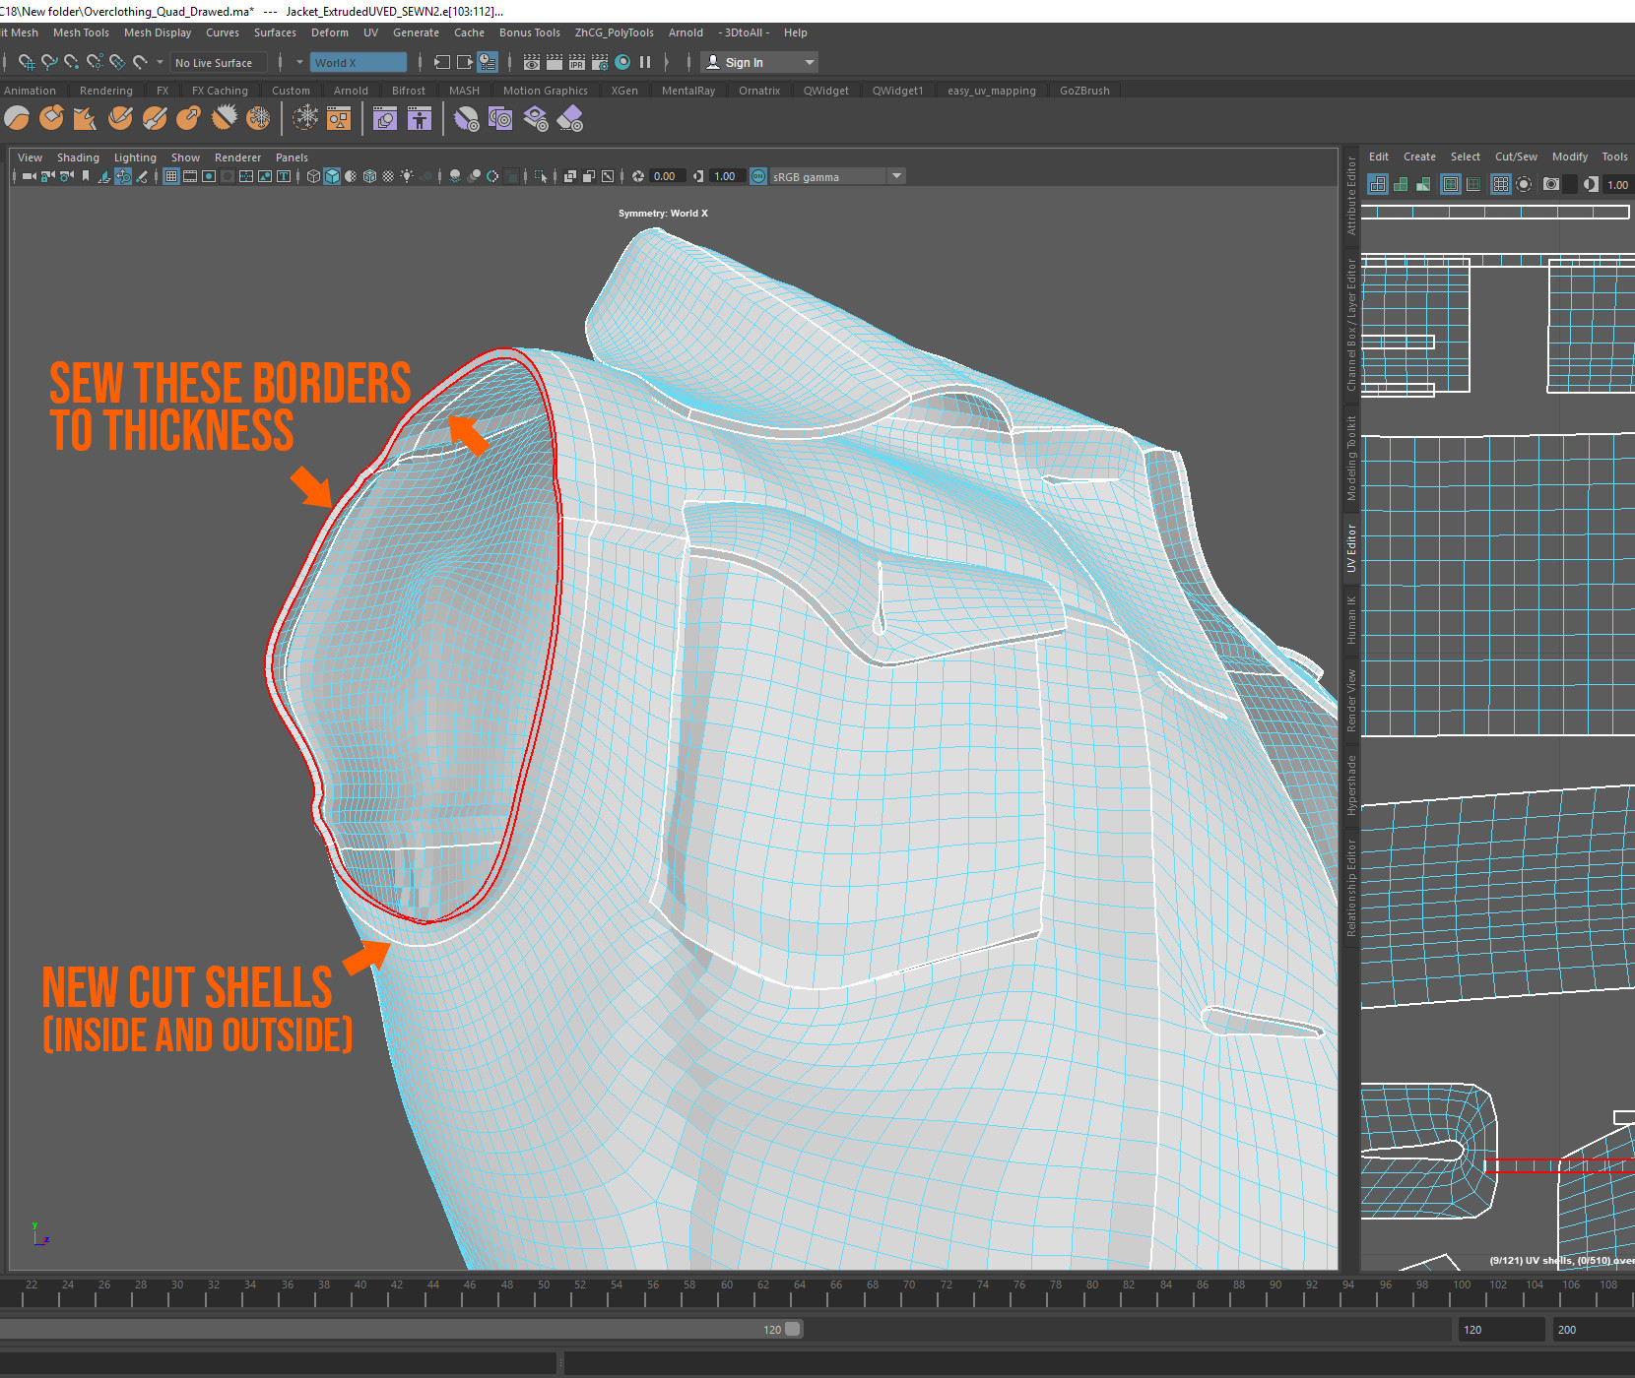Viewport: 1635px width, 1378px height.
Task: Toggle textured display with the checker icon
Action: coord(390,175)
